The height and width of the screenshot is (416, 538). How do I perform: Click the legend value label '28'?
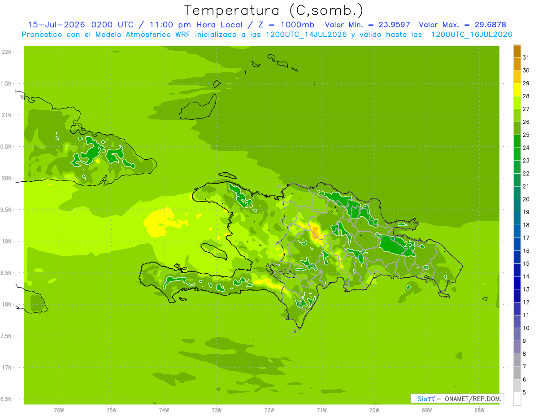[x=526, y=96]
